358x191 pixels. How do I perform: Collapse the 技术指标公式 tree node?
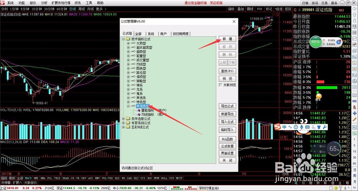click(x=123, y=39)
